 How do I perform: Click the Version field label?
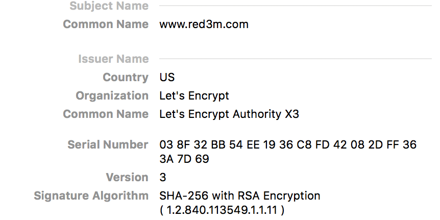point(127,177)
